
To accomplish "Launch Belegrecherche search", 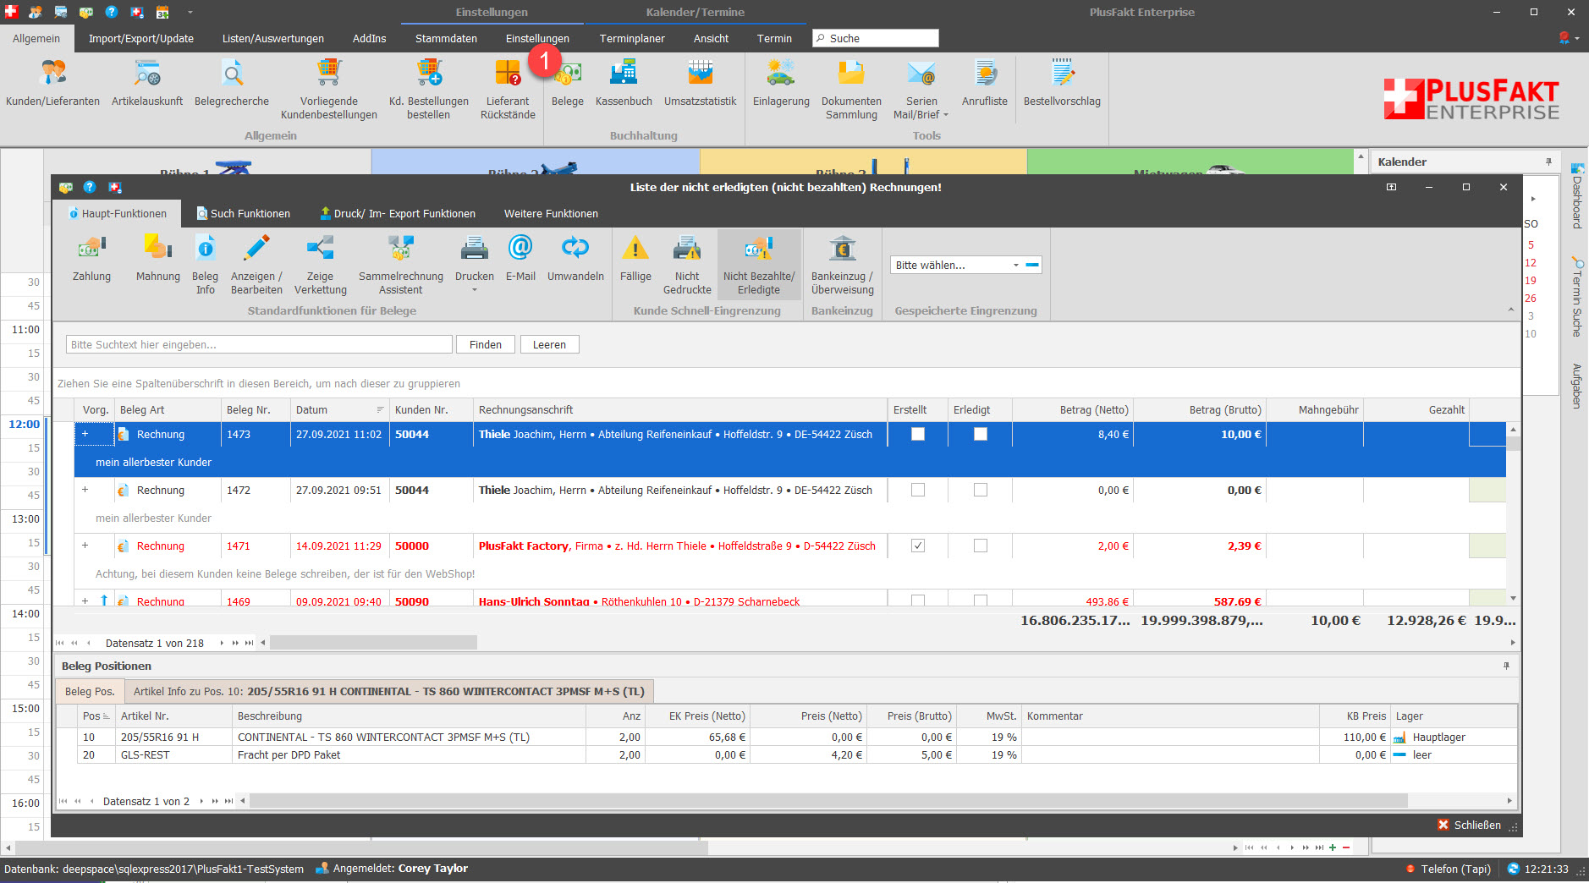I will click(232, 83).
